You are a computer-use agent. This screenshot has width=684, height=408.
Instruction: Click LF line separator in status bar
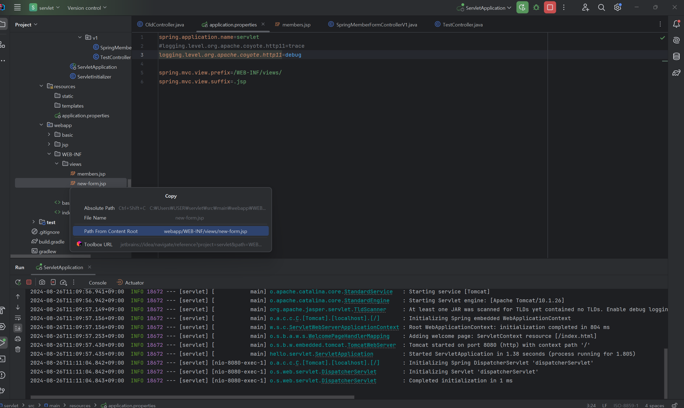click(604, 405)
